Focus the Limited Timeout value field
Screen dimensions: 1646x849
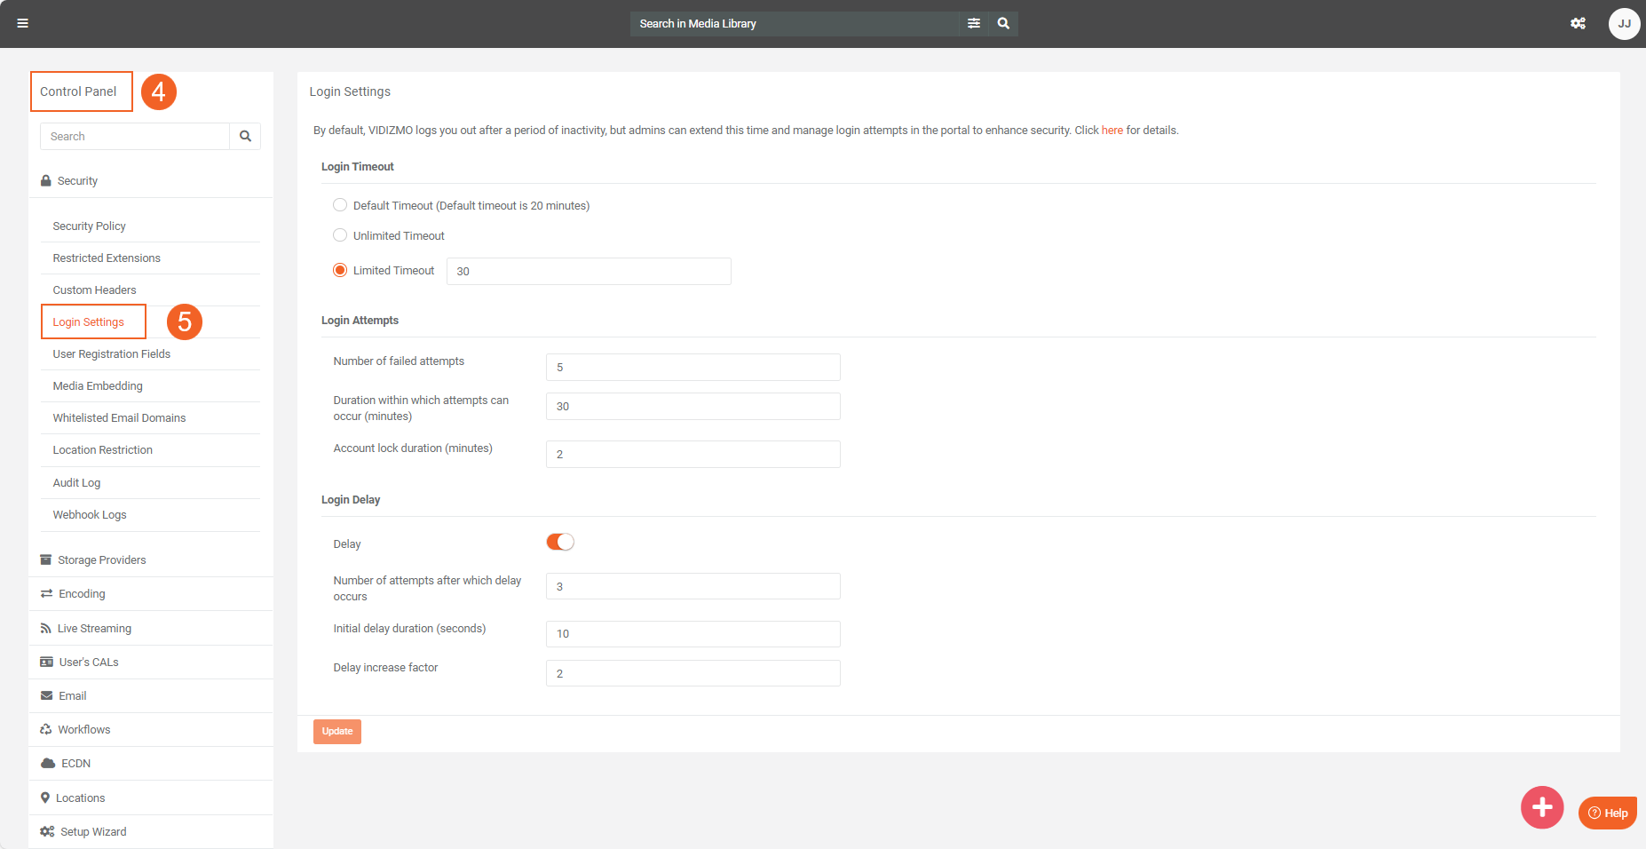click(x=588, y=272)
